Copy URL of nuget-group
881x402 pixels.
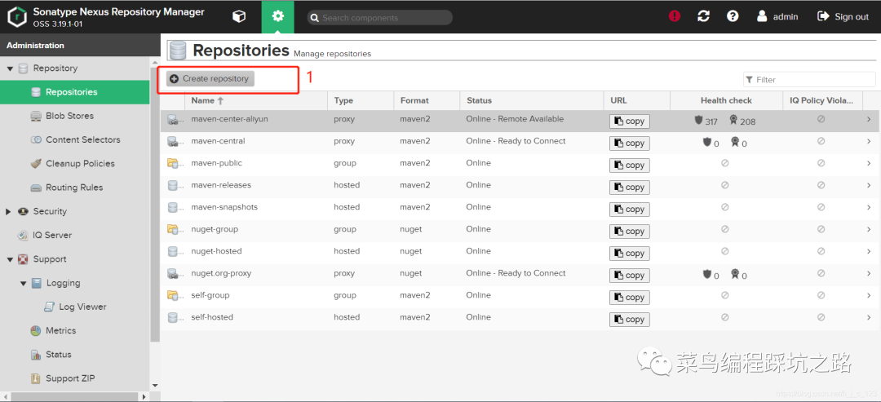tap(629, 232)
